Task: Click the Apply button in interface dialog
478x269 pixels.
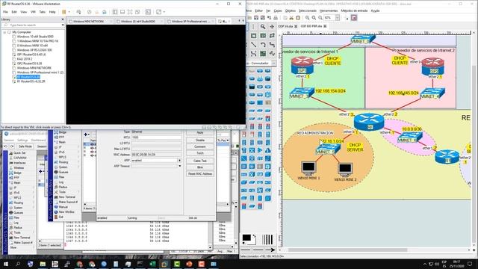Action: tap(200, 133)
